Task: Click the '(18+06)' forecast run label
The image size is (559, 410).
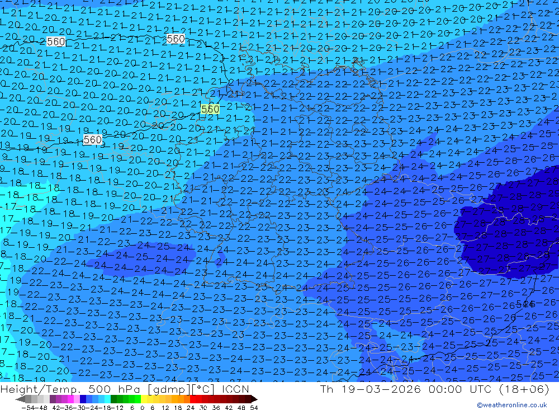Action: tap(524, 389)
